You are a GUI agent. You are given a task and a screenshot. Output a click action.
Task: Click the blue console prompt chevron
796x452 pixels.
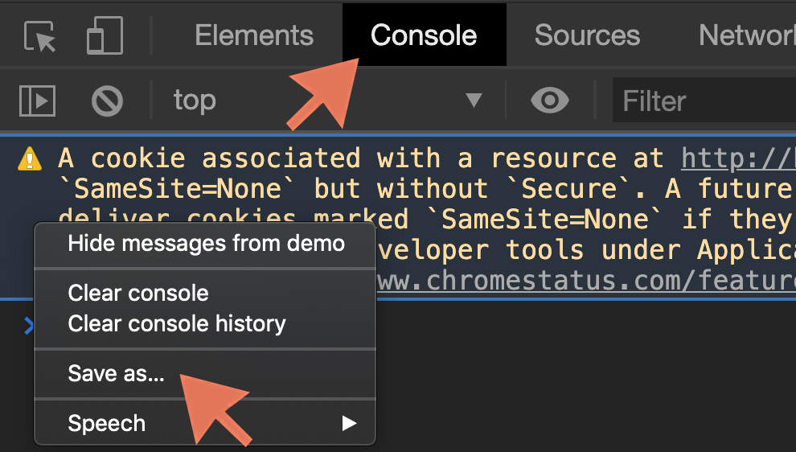coord(28,325)
